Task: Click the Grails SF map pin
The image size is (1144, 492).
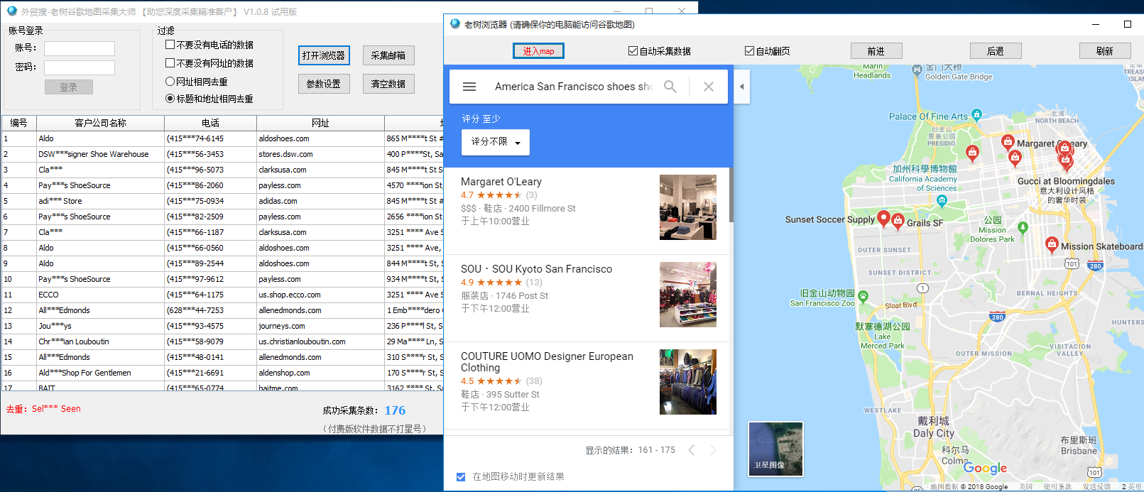Action: (x=898, y=221)
